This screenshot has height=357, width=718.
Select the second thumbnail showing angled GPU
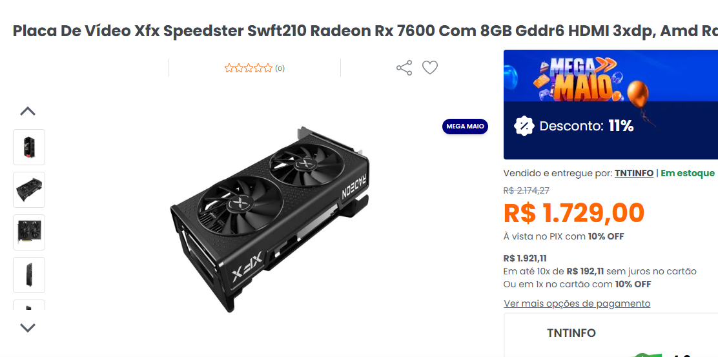coord(29,190)
